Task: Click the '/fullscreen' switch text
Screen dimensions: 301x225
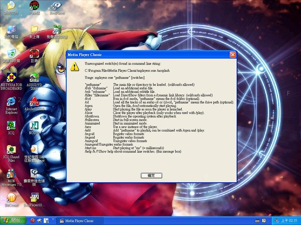Action: coord(92,120)
